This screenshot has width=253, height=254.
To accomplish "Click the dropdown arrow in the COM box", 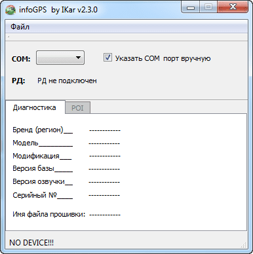I will point(78,58).
